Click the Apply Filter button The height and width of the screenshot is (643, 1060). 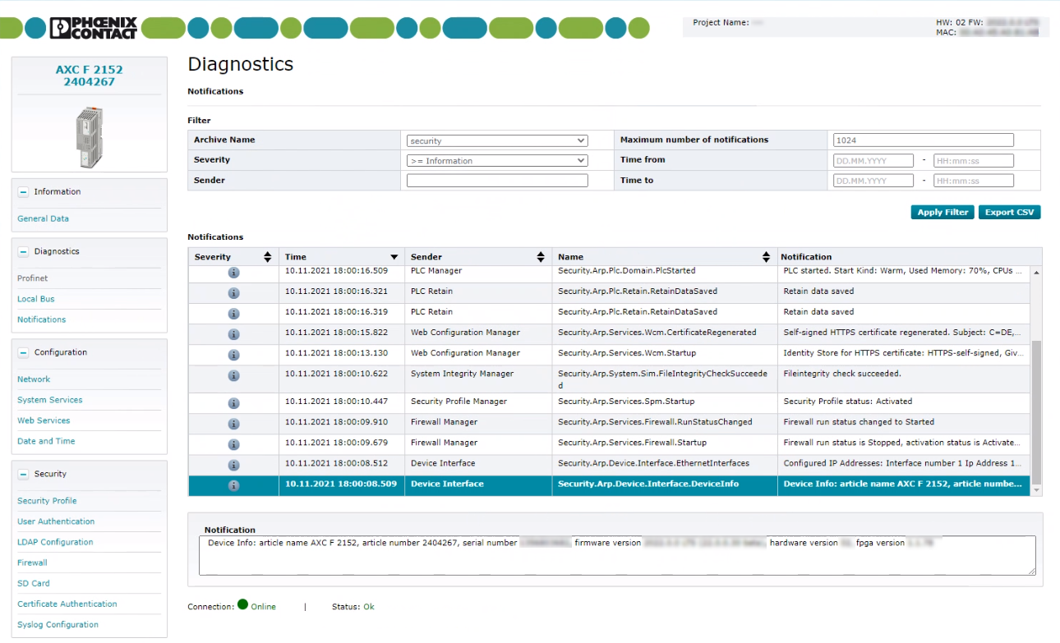click(942, 212)
